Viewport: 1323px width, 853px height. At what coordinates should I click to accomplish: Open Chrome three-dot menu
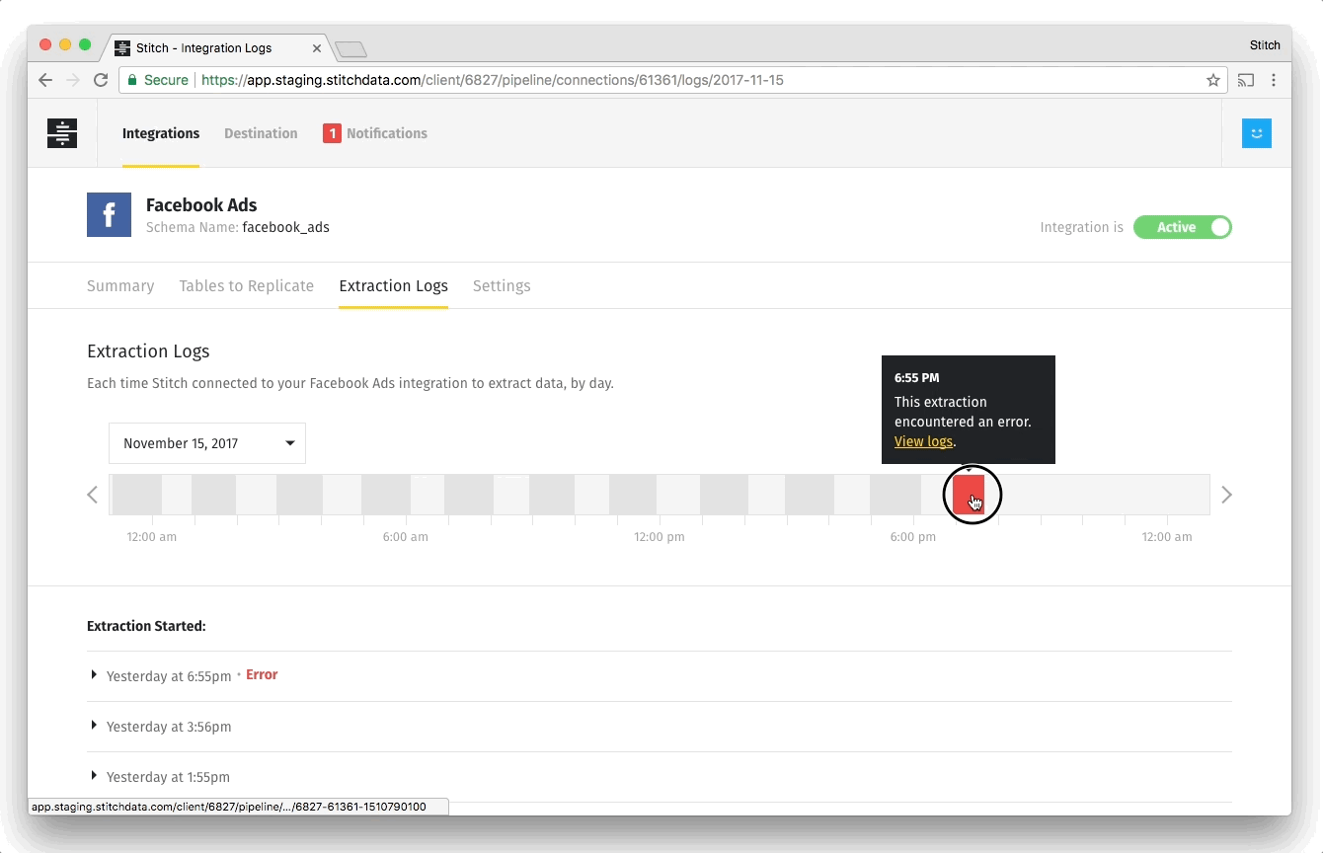point(1274,80)
